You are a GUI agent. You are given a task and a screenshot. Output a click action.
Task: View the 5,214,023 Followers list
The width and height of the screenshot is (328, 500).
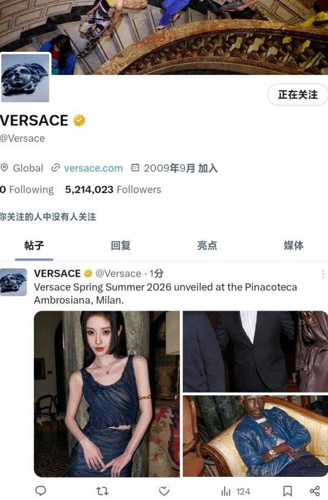(x=113, y=189)
